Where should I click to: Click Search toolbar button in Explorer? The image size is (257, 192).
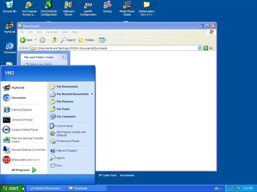tap(68, 40)
